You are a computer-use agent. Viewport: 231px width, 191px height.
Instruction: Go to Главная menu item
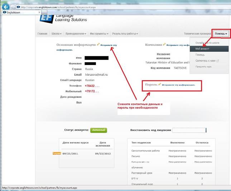42,33
